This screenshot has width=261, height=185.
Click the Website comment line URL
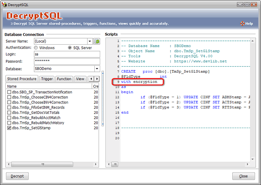[200, 61]
